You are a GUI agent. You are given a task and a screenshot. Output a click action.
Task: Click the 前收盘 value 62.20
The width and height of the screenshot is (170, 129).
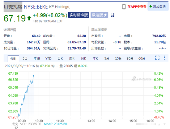coord(82,36)
